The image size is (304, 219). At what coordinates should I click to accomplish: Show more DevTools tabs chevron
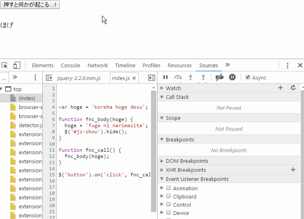pos(227,65)
